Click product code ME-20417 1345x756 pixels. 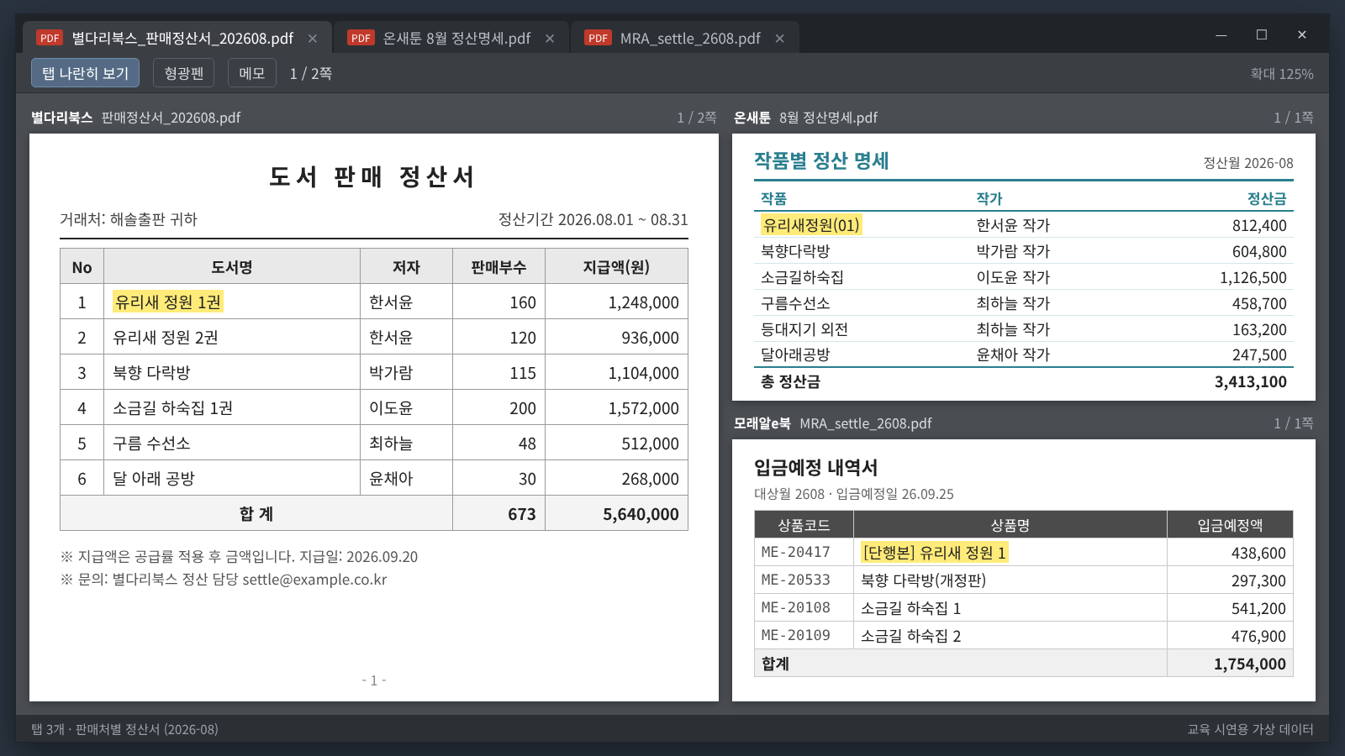pos(796,552)
